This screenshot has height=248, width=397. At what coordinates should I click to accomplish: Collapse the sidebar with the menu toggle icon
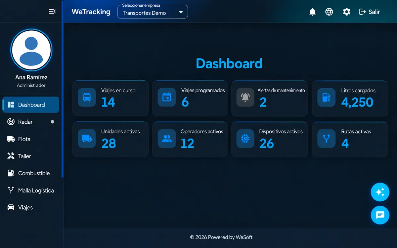coord(52,12)
